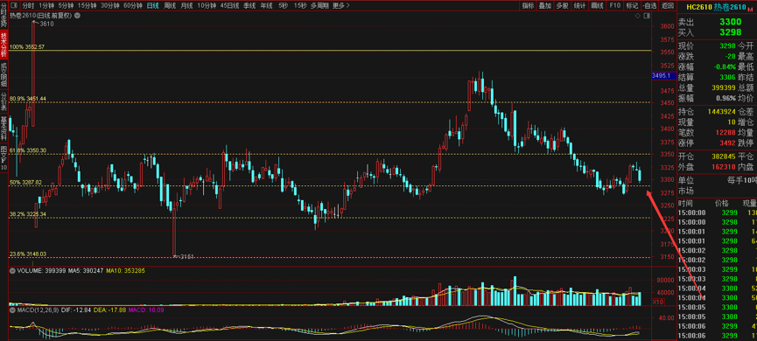Select the 10分钟 timeframe

pyautogui.click(x=207, y=6)
